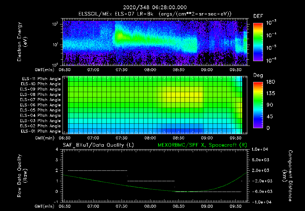Select the ELS-01 Pitch Angle row label
Viewport: 305px width, 211px height.
click(x=41, y=131)
